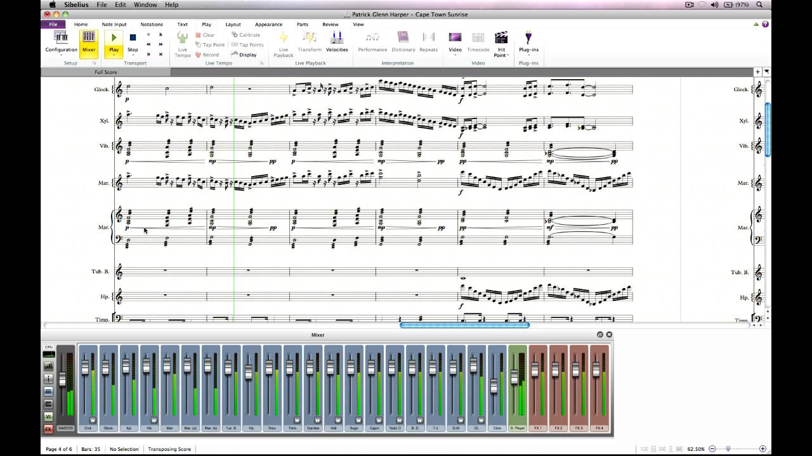
Task: Open the Video filmstrip icon
Action: (x=455, y=37)
